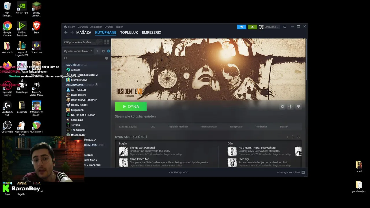370x208 pixels.
Task: Open OBS Studio desktop icon
Action: 7,127
